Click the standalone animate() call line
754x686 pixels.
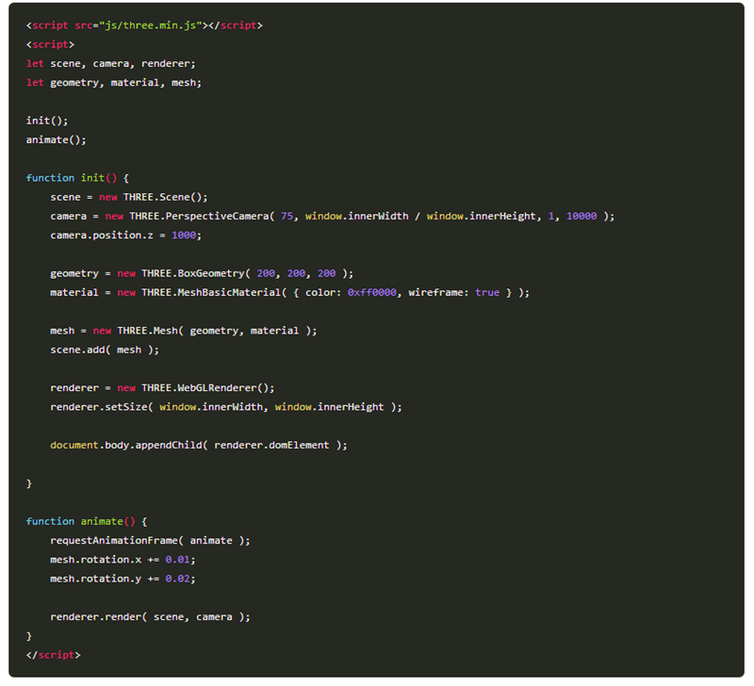pyautogui.click(x=56, y=139)
